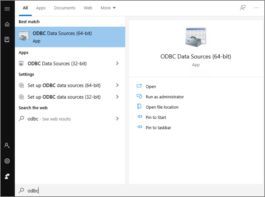Expand ODBC Data Sources (32-bit) arrow
This screenshot has height=197, width=265.
(x=117, y=64)
